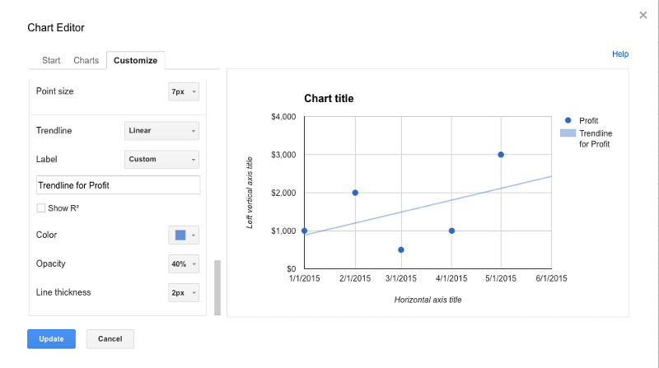Open the trendline Color swatch picker
Viewport: 659px width, 368px height.
pyautogui.click(x=184, y=235)
